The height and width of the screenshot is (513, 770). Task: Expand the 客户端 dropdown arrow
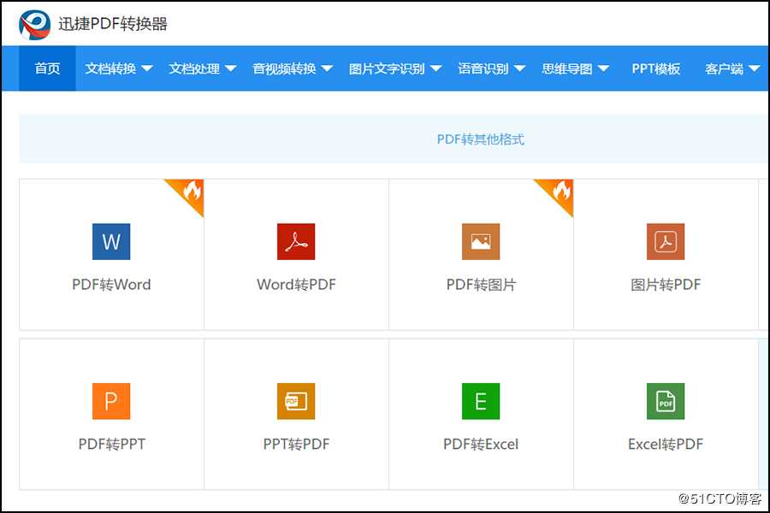[755, 68]
